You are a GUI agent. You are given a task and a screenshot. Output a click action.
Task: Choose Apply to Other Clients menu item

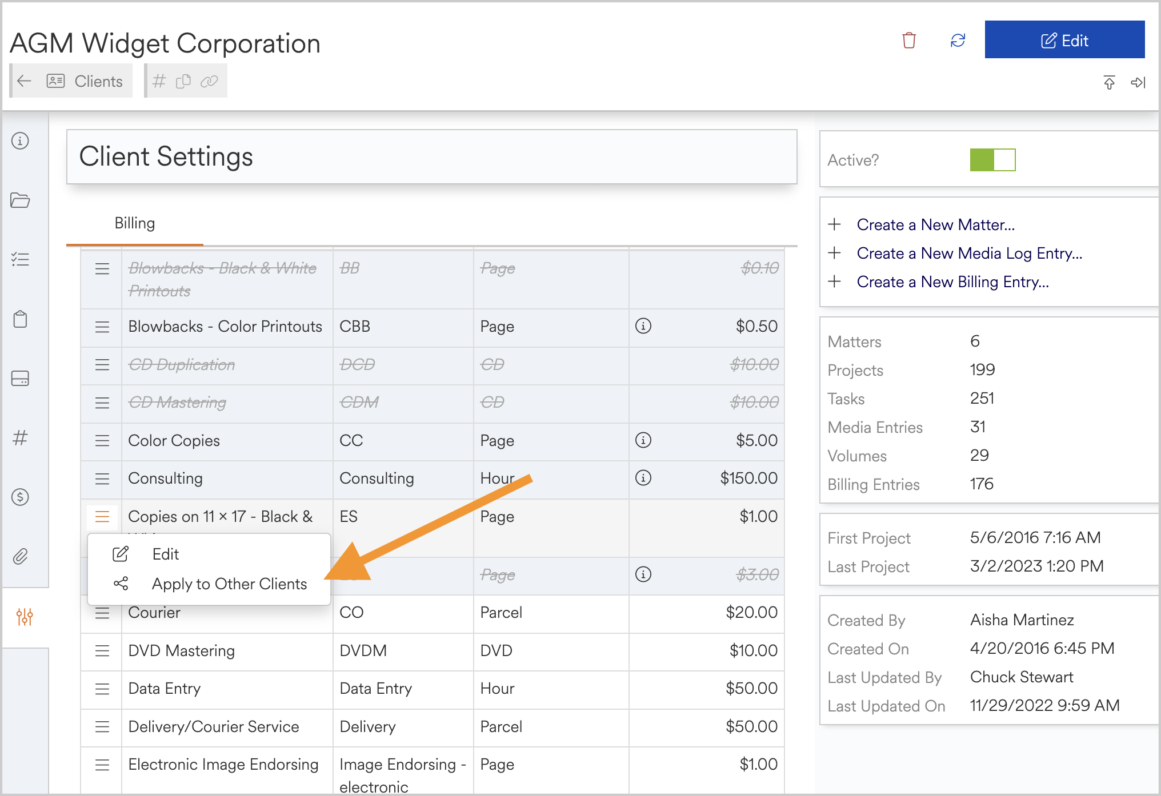209,584
